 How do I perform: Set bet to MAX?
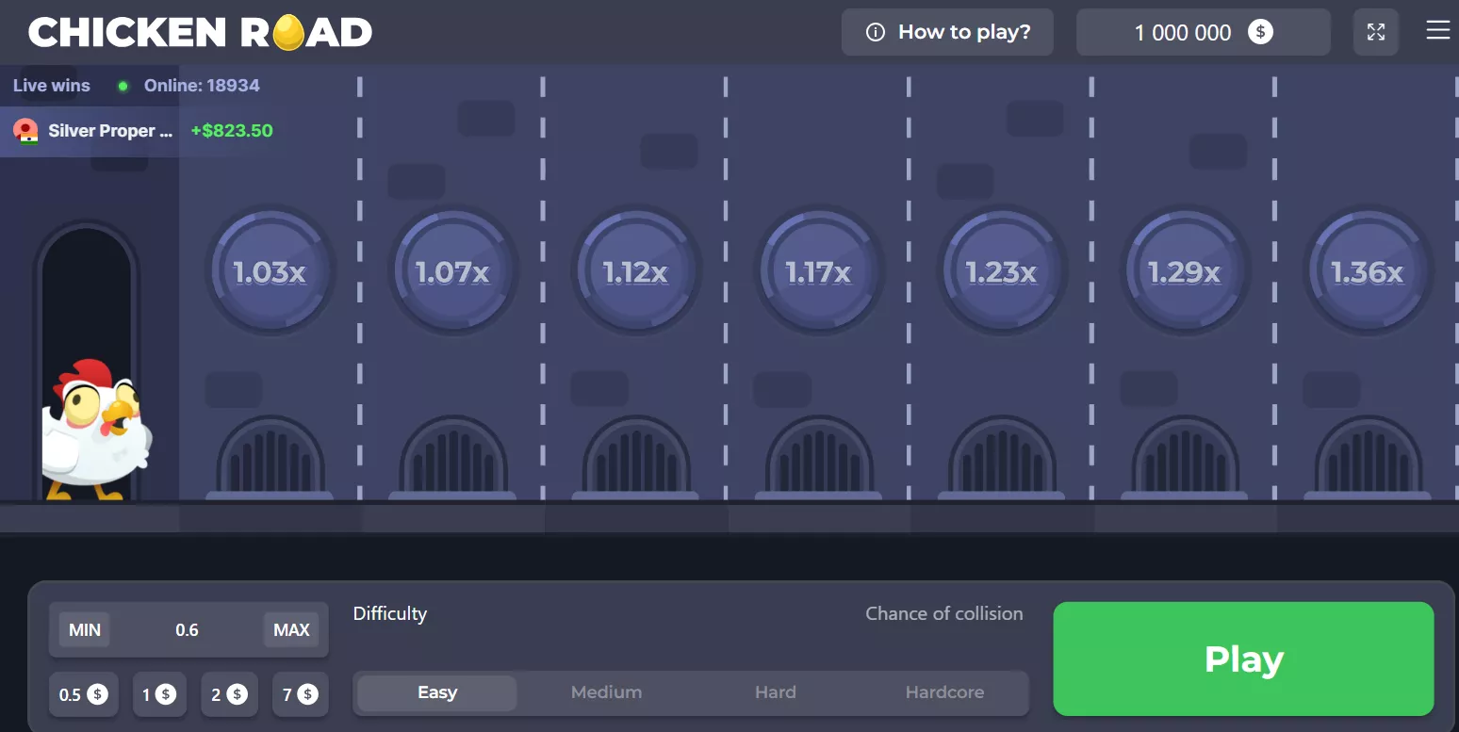pos(291,630)
